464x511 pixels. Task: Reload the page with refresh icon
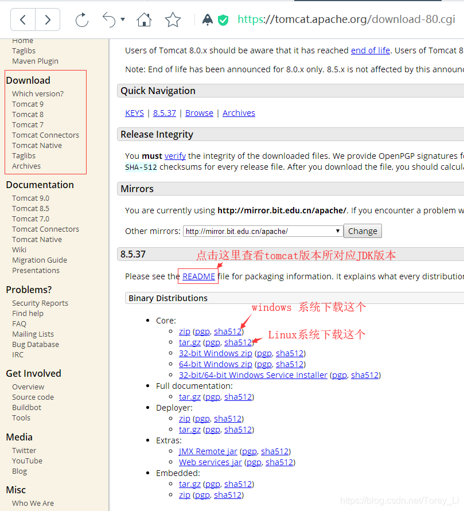(x=82, y=20)
